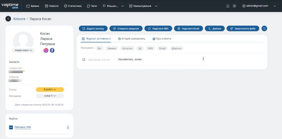Click the JPG file type icon
This screenshot has width=282, height=139.
(x=11, y=127)
